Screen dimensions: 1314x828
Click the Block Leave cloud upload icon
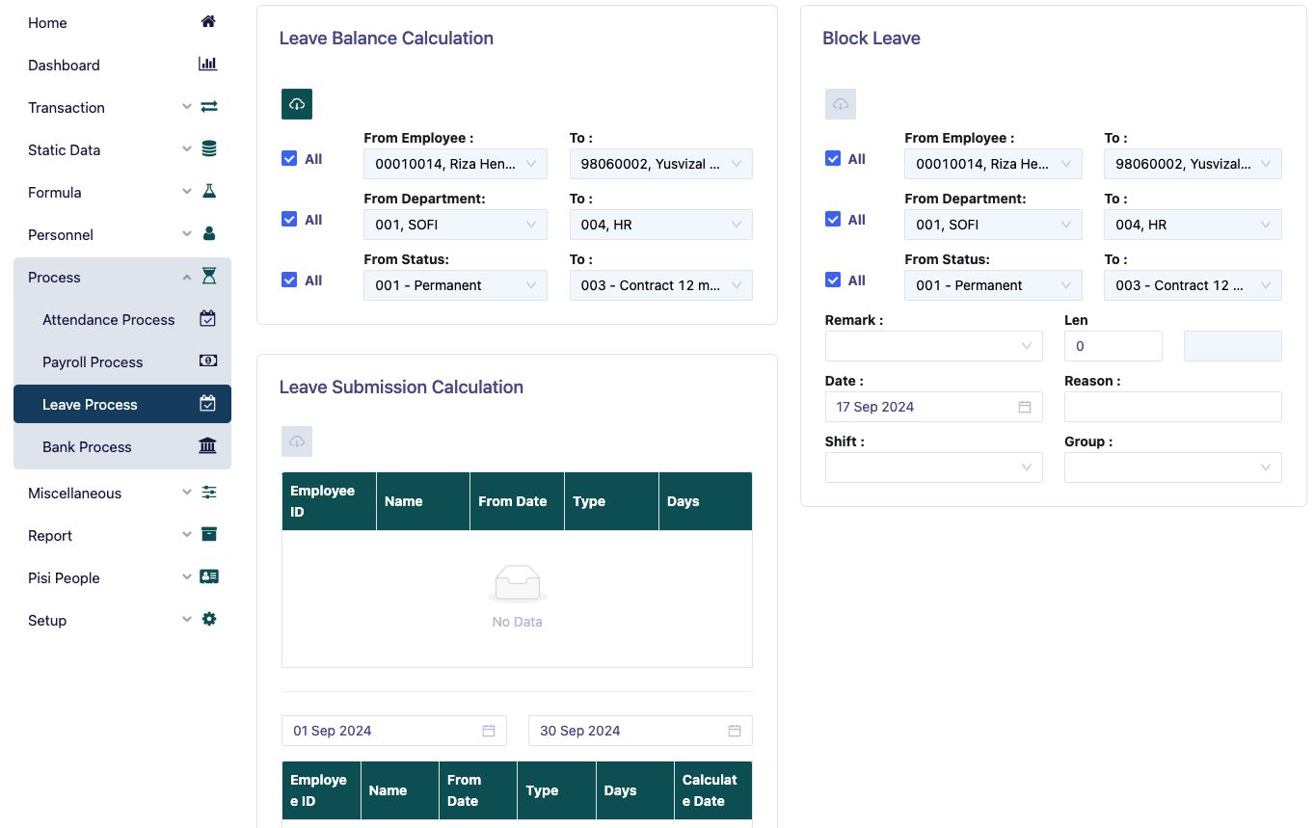(840, 103)
